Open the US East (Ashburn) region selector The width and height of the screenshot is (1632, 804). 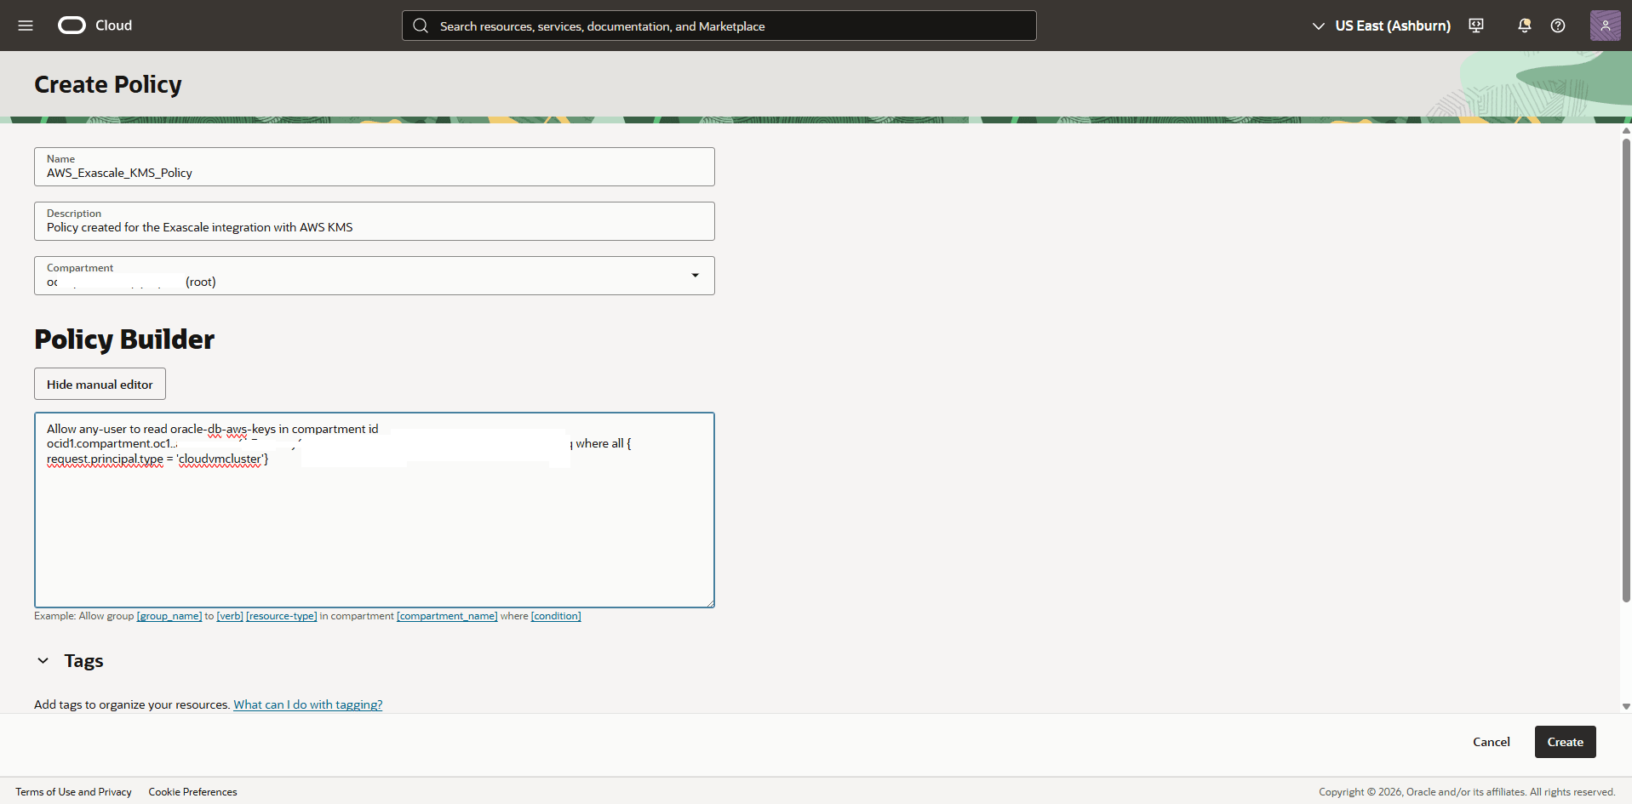[x=1381, y=26]
